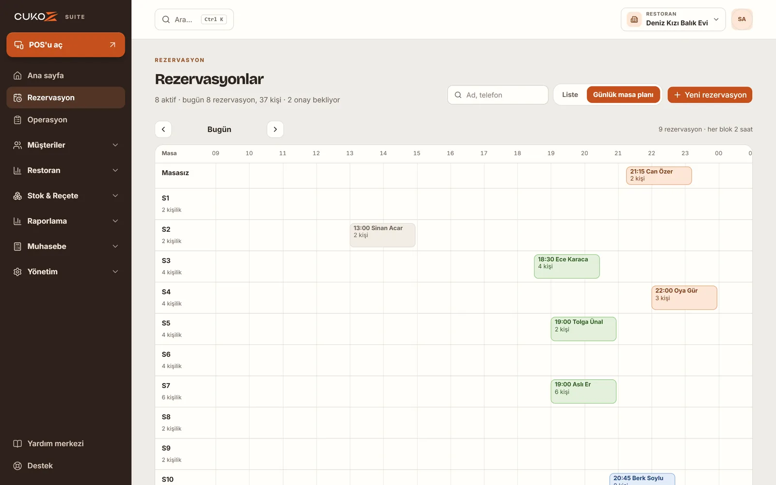Click the Ara global search box
The image size is (776, 485).
pyautogui.click(x=194, y=19)
